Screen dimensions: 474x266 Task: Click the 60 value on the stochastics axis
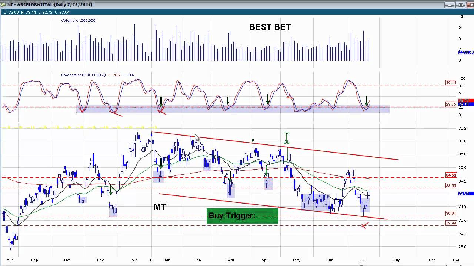point(461,93)
